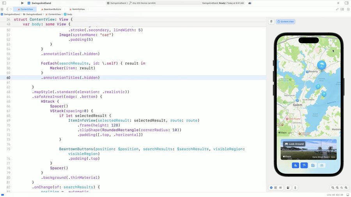Image resolution: width=351 pixels, height=197 pixels.
Task: Switch to the BeantownButtons tab
Action: 51,9
